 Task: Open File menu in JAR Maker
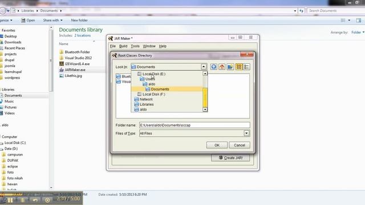point(113,46)
